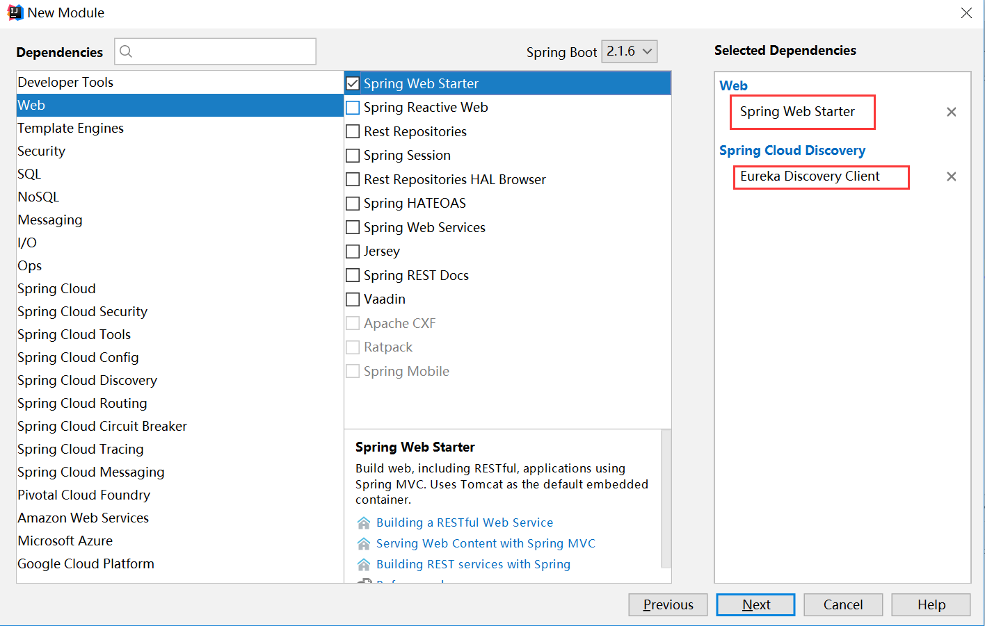This screenshot has width=985, height=626.
Task: Open Spring Cloud Tools category
Action: coord(179,334)
